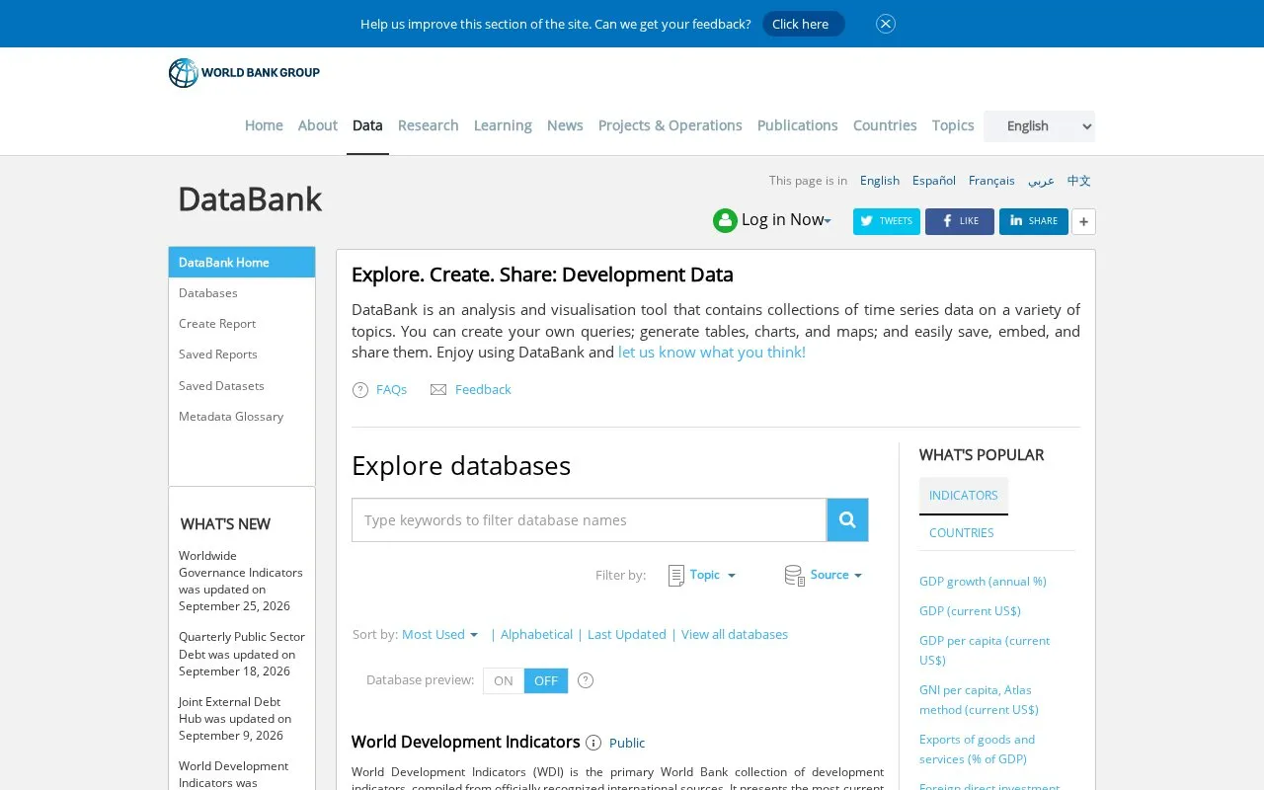Open the Topic filter dropdown
The image size is (1264, 790).
tap(712, 575)
